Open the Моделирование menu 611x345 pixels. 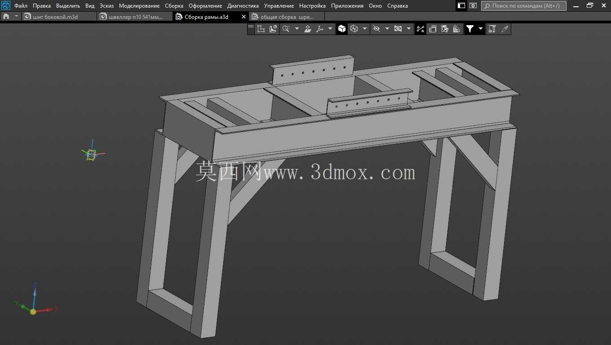pyautogui.click(x=139, y=6)
